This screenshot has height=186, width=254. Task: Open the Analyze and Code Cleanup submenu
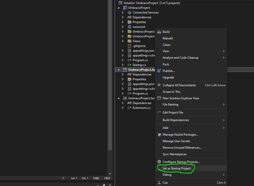[191, 58]
